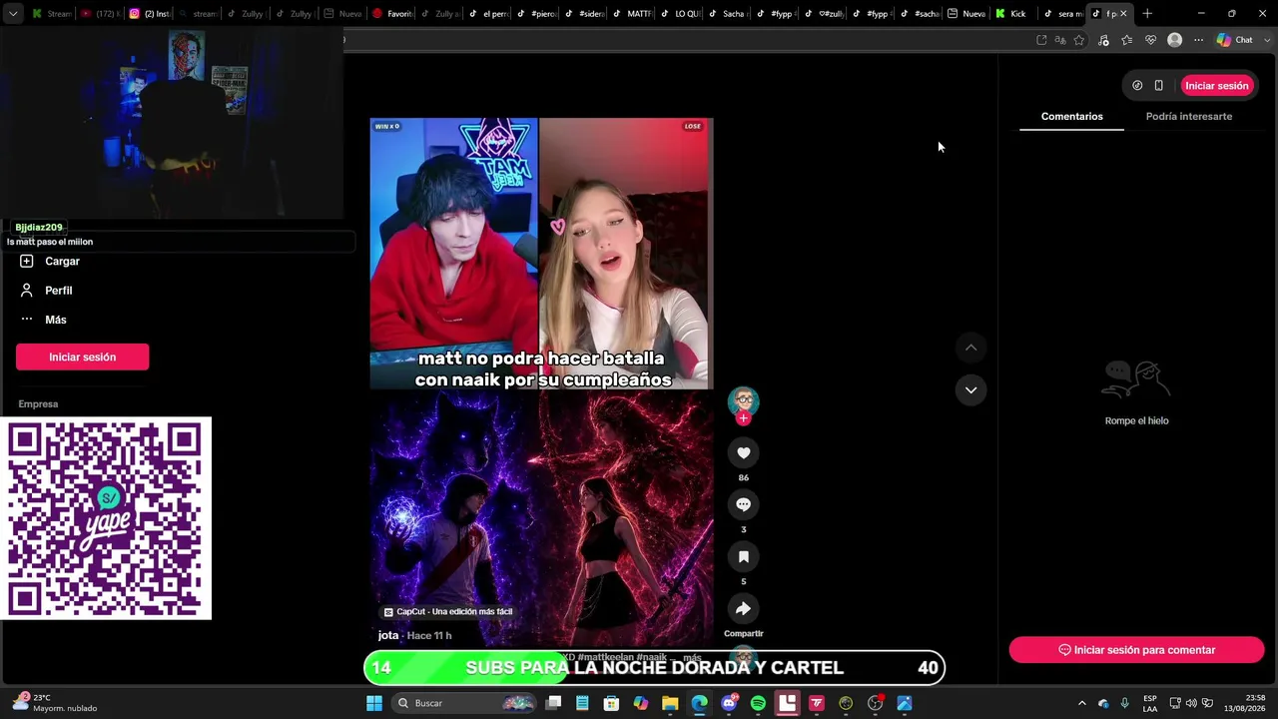Switch to the MATTF browser tab

(x=633, y=14)
